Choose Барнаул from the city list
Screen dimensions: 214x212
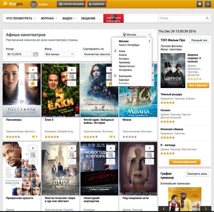pos(124,80)
